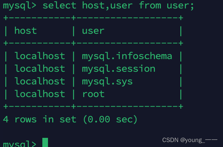
Task: Click localhost in the mysql.sys row
Action: 40,81
